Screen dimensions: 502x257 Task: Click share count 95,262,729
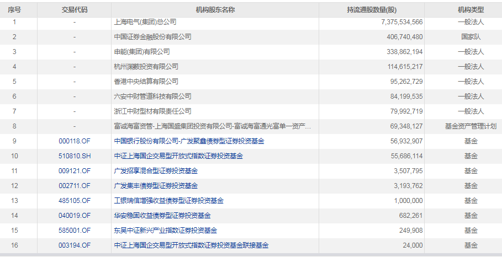click(x=406, y=82)
